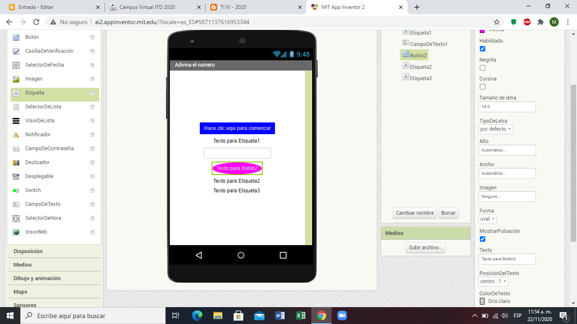Edit the Tamaño de letra field
This screenshot has height=324, width=577.
point(507,107)
